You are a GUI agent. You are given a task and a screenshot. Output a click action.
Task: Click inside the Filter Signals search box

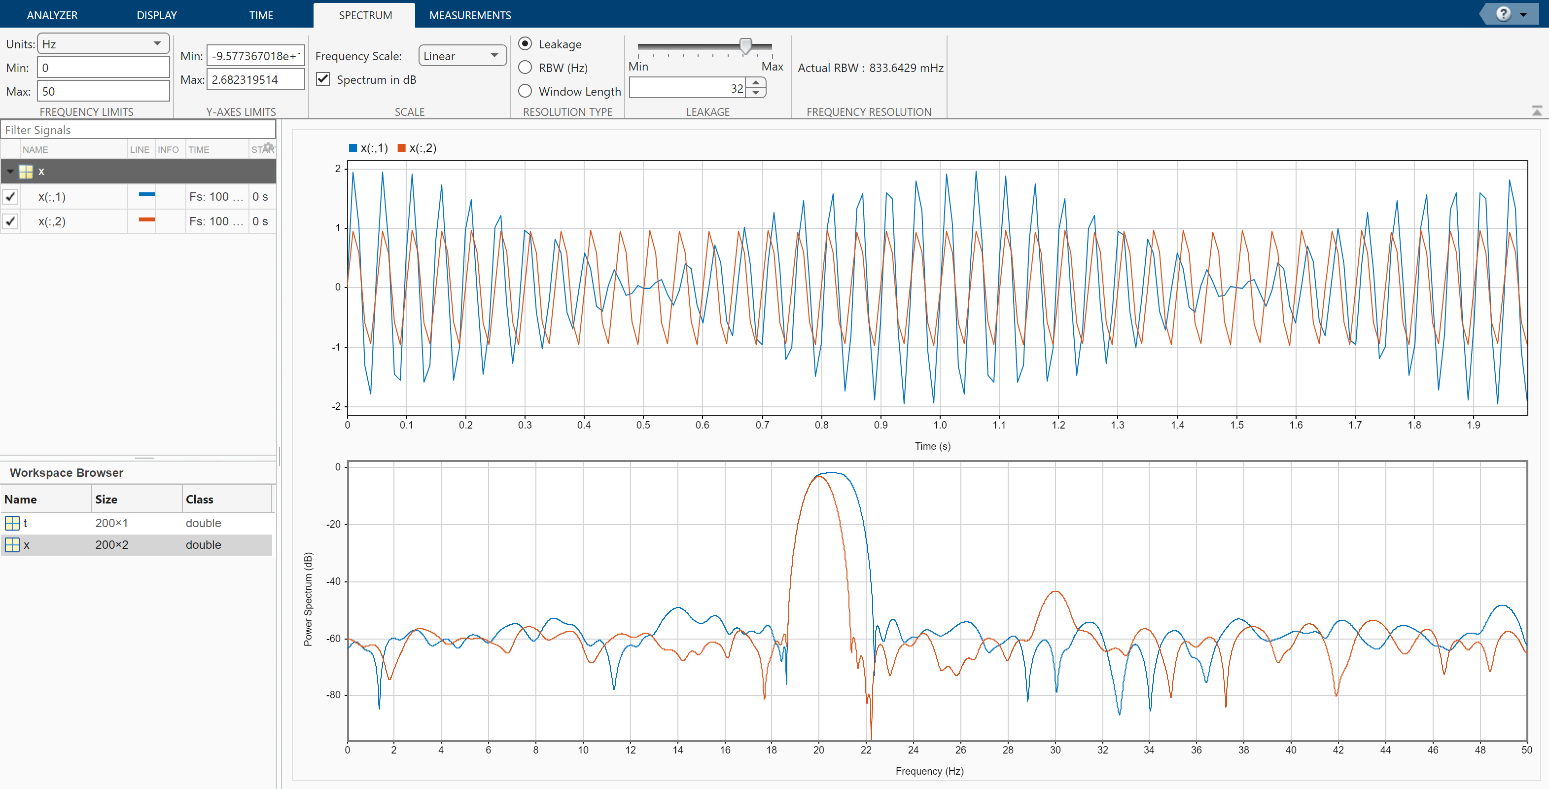point(139,129)
